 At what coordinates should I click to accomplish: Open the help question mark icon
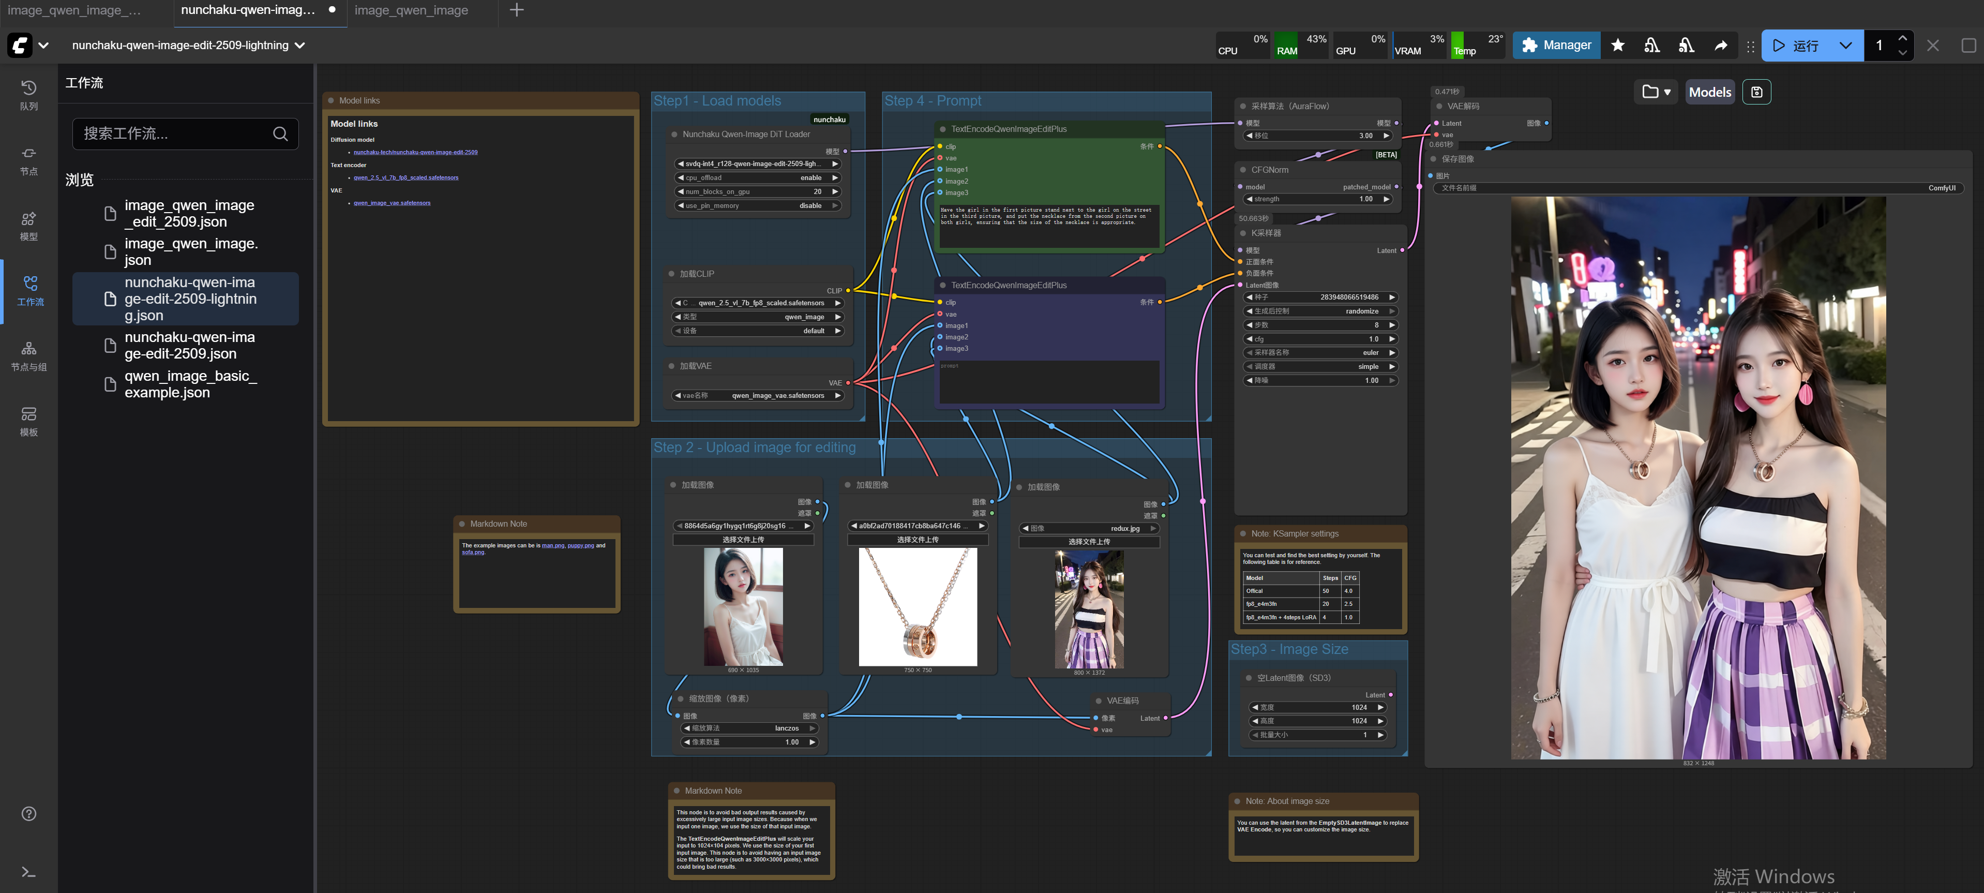(x=28, y=814)
